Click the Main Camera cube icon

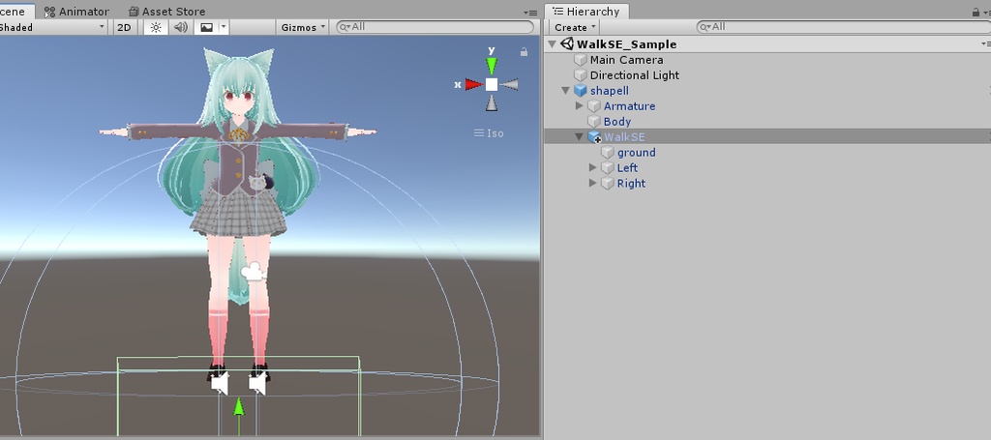click(580, 60)
